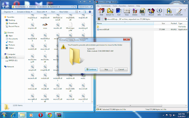Select the msra file icon
The image size is (189, 118).
coord(45,26)
